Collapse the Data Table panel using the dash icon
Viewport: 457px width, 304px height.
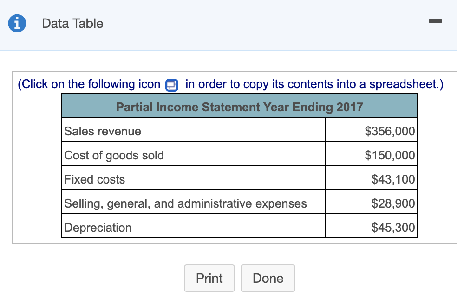(436, 21)
